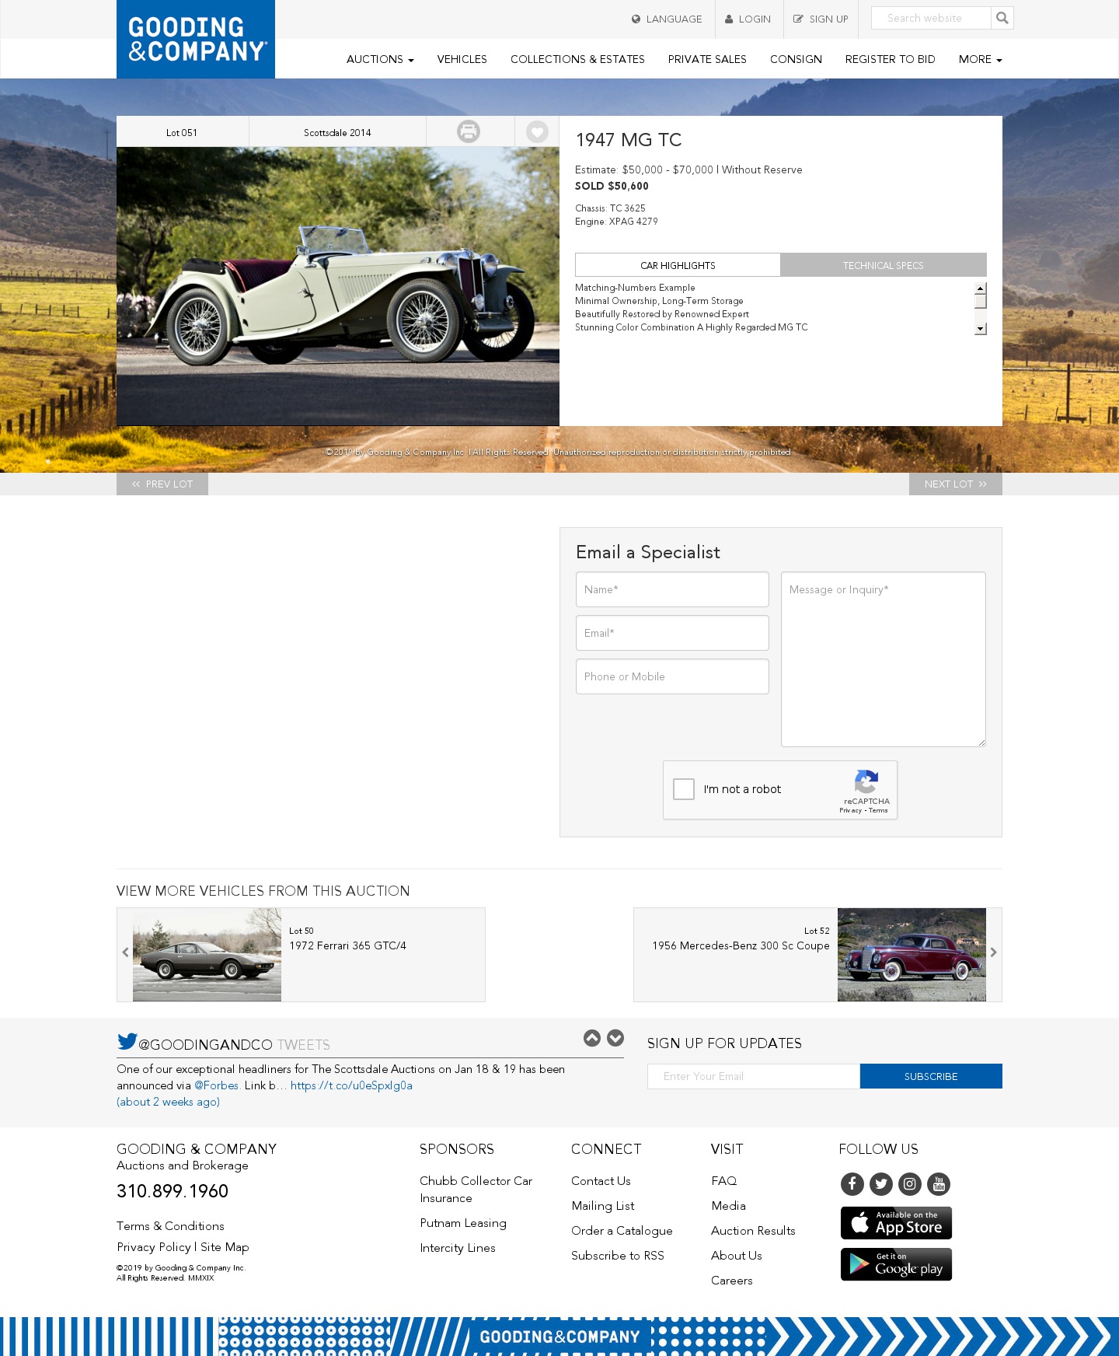Click the SUBSCRIBE button
The image size is (1119, 1356).
click(x=931, y=1076)
